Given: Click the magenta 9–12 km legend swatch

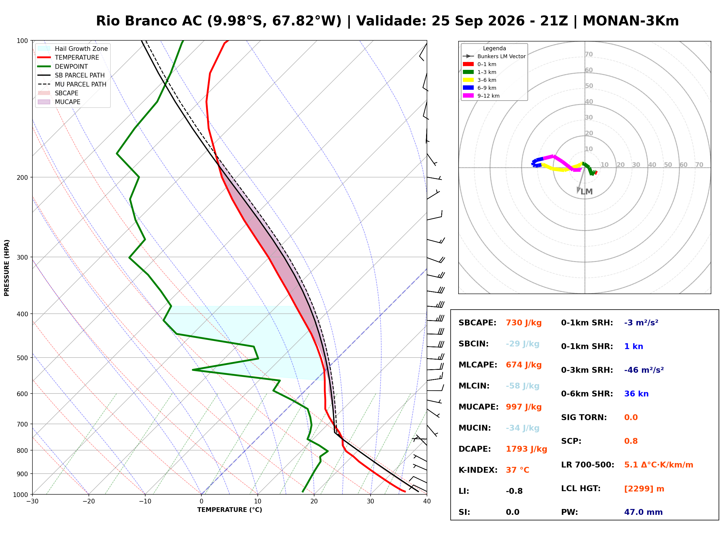Looking at the screenshot, I should (x=468, y=96).
